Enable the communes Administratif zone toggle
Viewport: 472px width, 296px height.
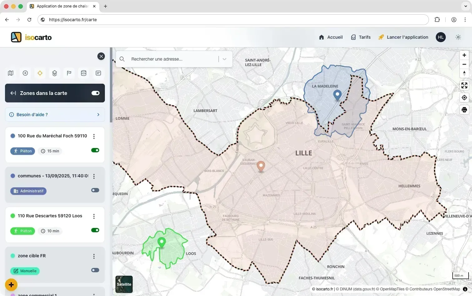click(x=95, y=190)
